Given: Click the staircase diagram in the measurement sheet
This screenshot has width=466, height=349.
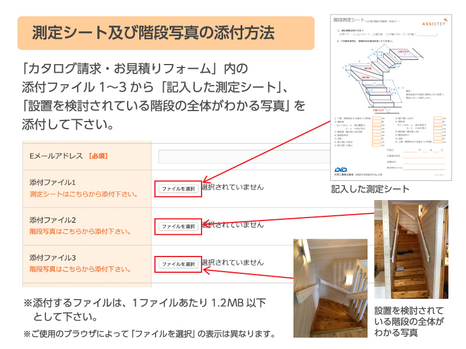Looking at the screenshot, I should point(383,80).
